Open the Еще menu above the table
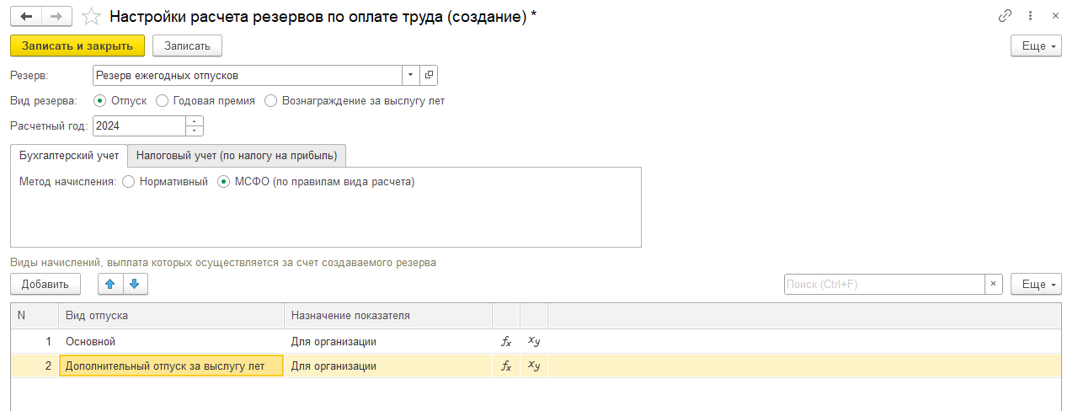Image resolution: width=1078 pixels, height=411 pixels. (x=1036, y=285)
